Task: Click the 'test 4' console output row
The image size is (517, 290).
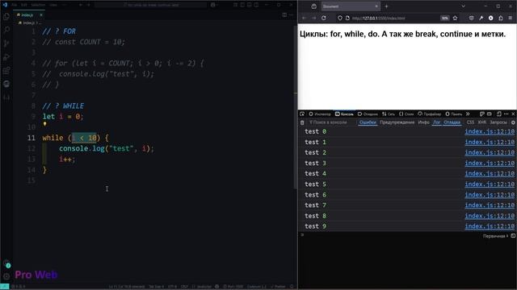Action: tap(407, 174)
